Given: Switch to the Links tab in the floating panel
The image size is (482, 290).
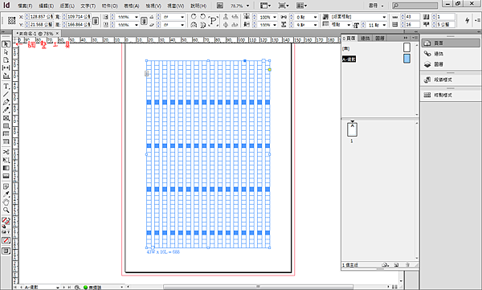Looking at the screenshot, I should tap(365, 38).
